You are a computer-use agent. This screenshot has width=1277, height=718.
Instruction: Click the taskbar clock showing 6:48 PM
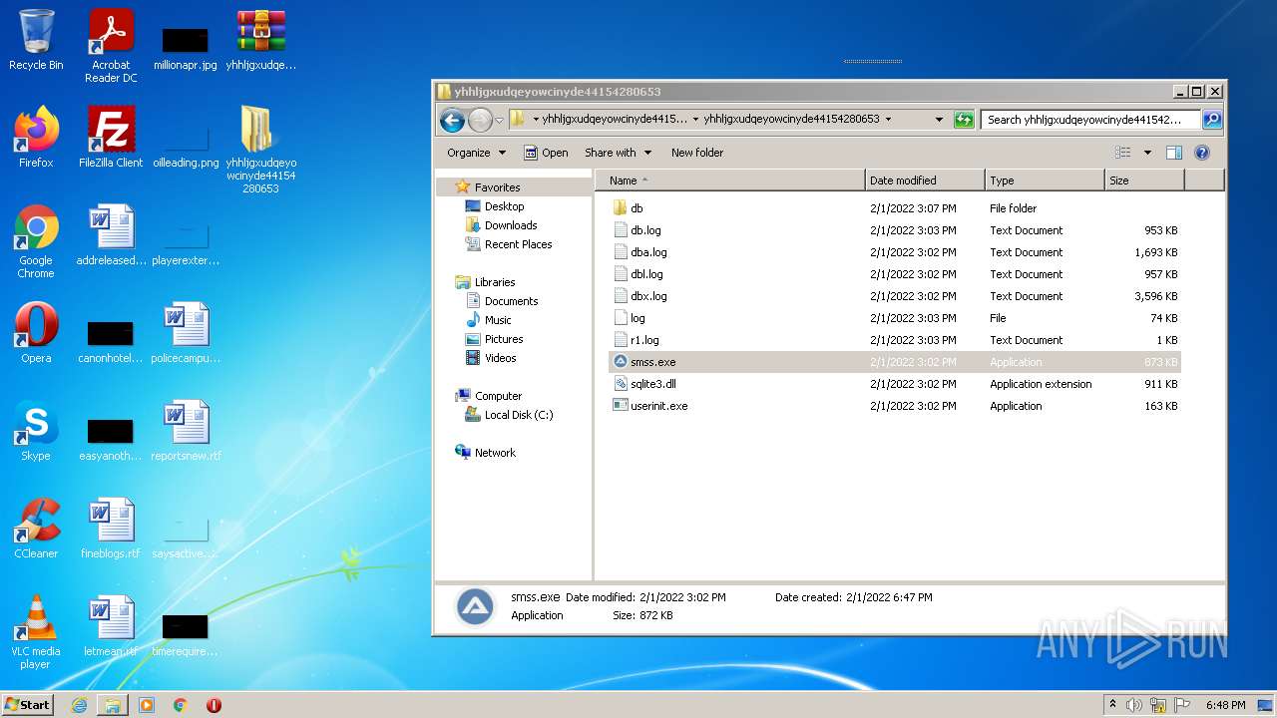pyautogui.click(x=1225, y=705)
